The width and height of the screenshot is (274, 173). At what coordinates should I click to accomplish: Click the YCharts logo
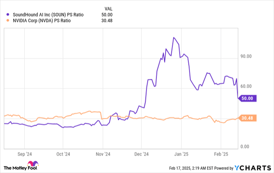(x=253, y=168)
